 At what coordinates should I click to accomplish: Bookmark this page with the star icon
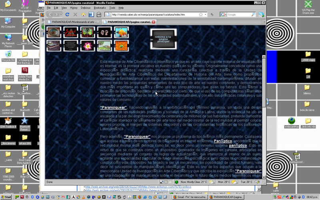201,14
